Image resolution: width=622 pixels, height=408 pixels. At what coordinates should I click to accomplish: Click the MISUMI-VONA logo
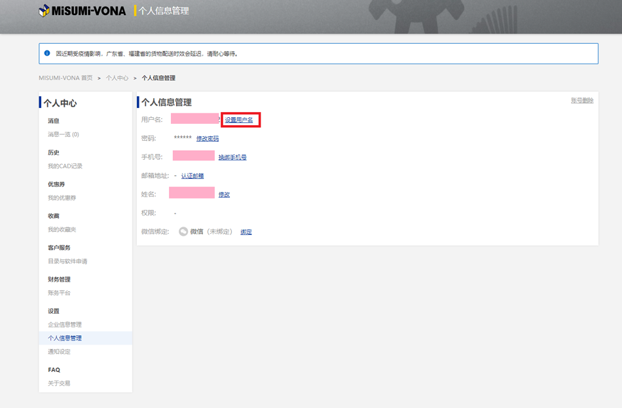82,11
